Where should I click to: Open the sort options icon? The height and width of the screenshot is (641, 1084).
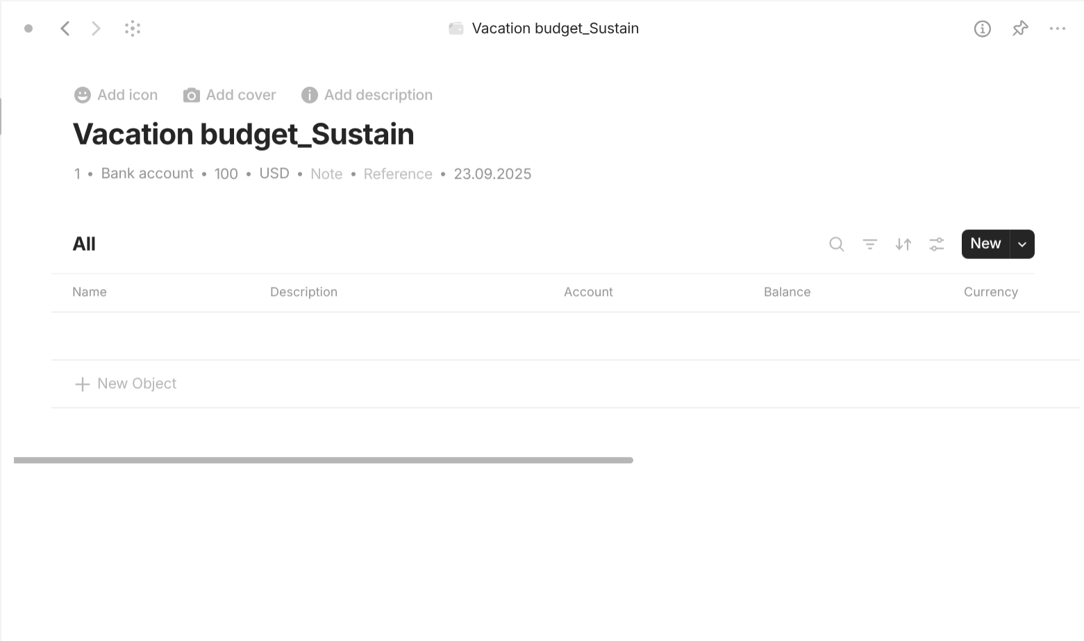click(903, 244)
